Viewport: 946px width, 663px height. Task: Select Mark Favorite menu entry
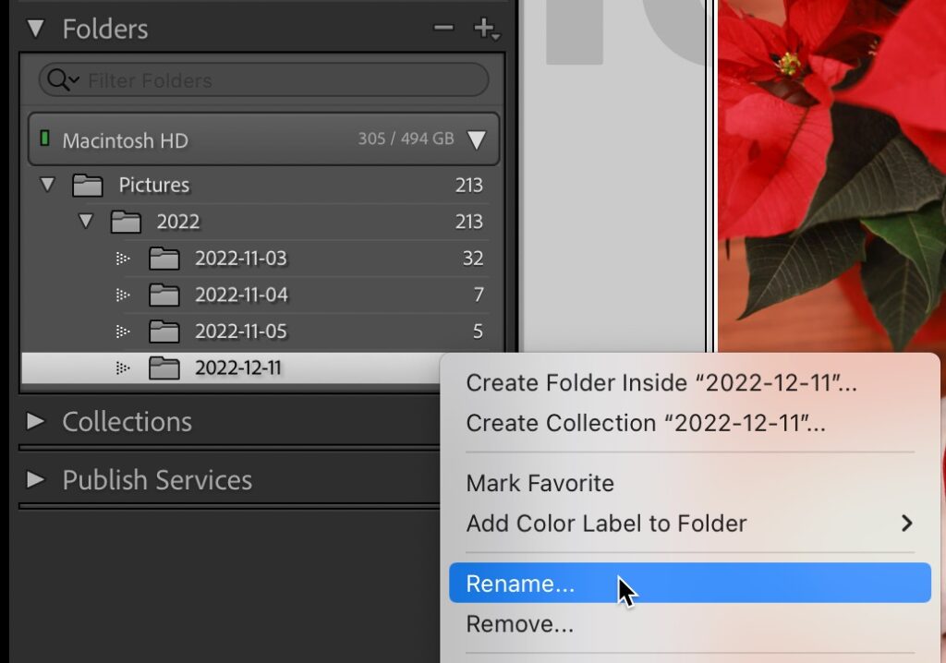[540, 483]
